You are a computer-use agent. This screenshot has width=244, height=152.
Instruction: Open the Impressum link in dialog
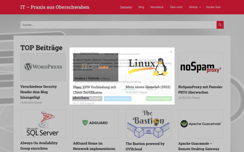point(109,54)
